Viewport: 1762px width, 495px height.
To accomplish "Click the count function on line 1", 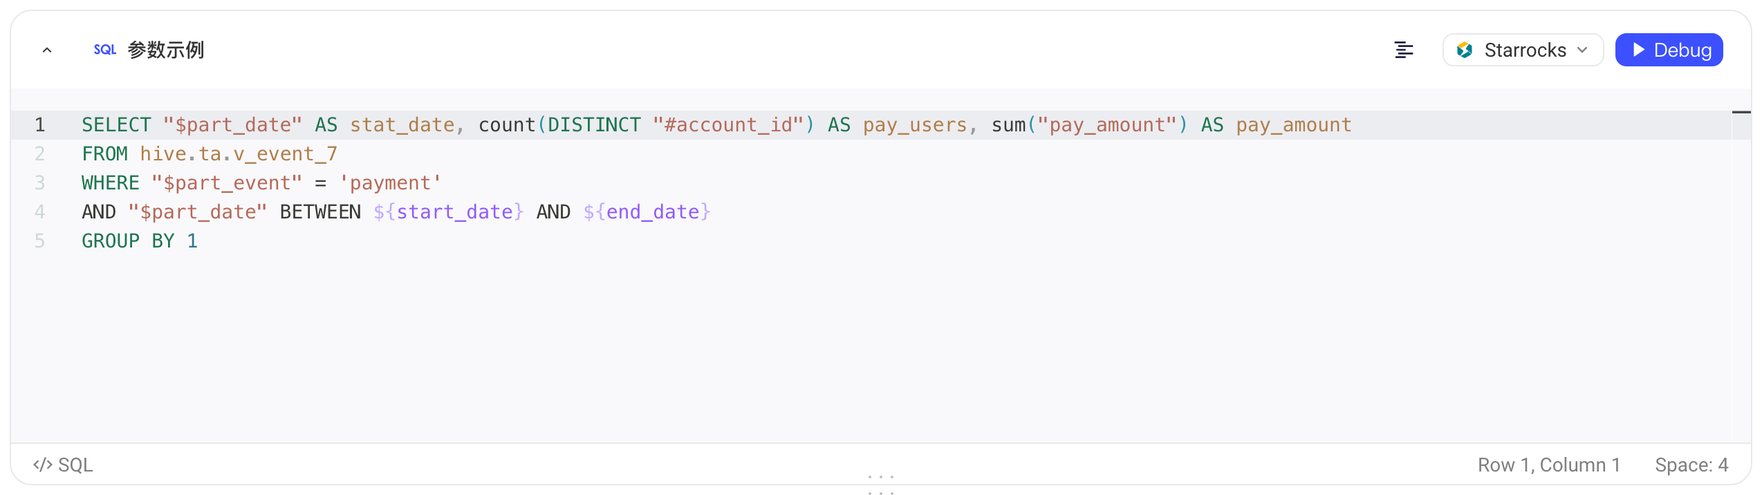I will pos(507,124).
